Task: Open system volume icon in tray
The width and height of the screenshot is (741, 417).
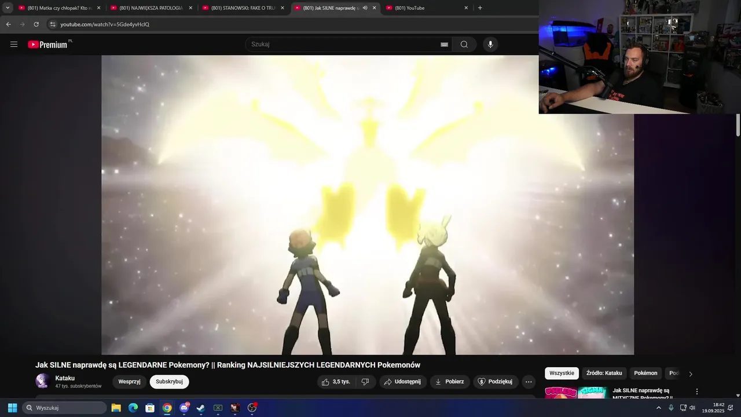Action: pyautogui.click(x=692, y=408)
